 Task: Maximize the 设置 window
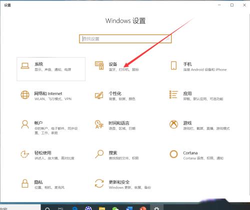coord(232,5)
